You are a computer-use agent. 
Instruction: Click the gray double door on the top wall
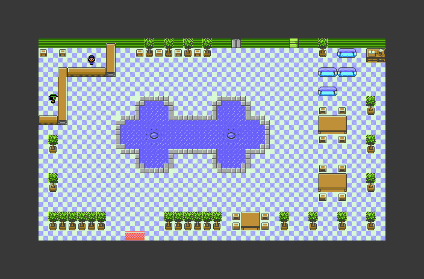[x=236, y=43]
